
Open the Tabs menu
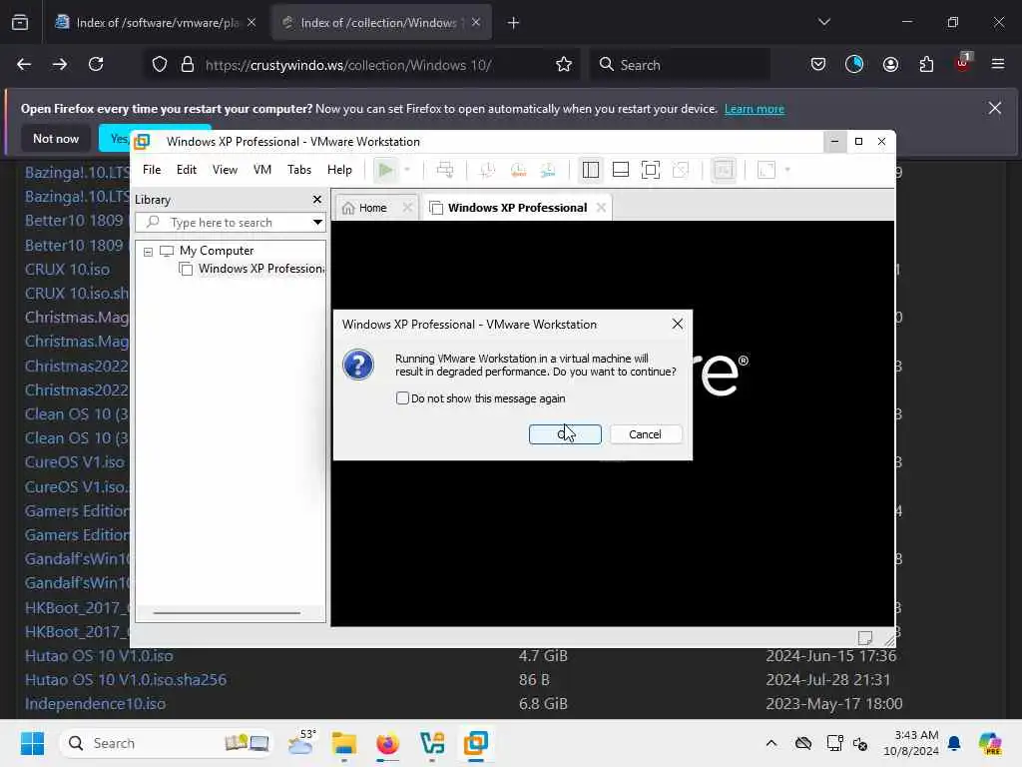tap(299, 170)
